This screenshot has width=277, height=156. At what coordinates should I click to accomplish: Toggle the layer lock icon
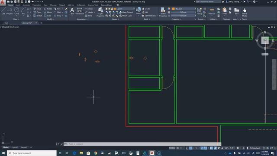click(x=112, y=9)
